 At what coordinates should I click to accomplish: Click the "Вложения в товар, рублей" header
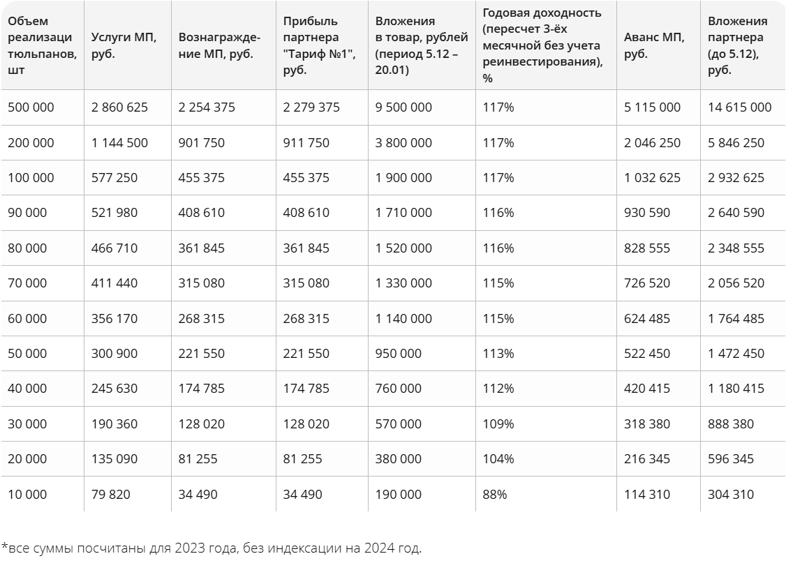pyautogui.click(x=417, y=45)
